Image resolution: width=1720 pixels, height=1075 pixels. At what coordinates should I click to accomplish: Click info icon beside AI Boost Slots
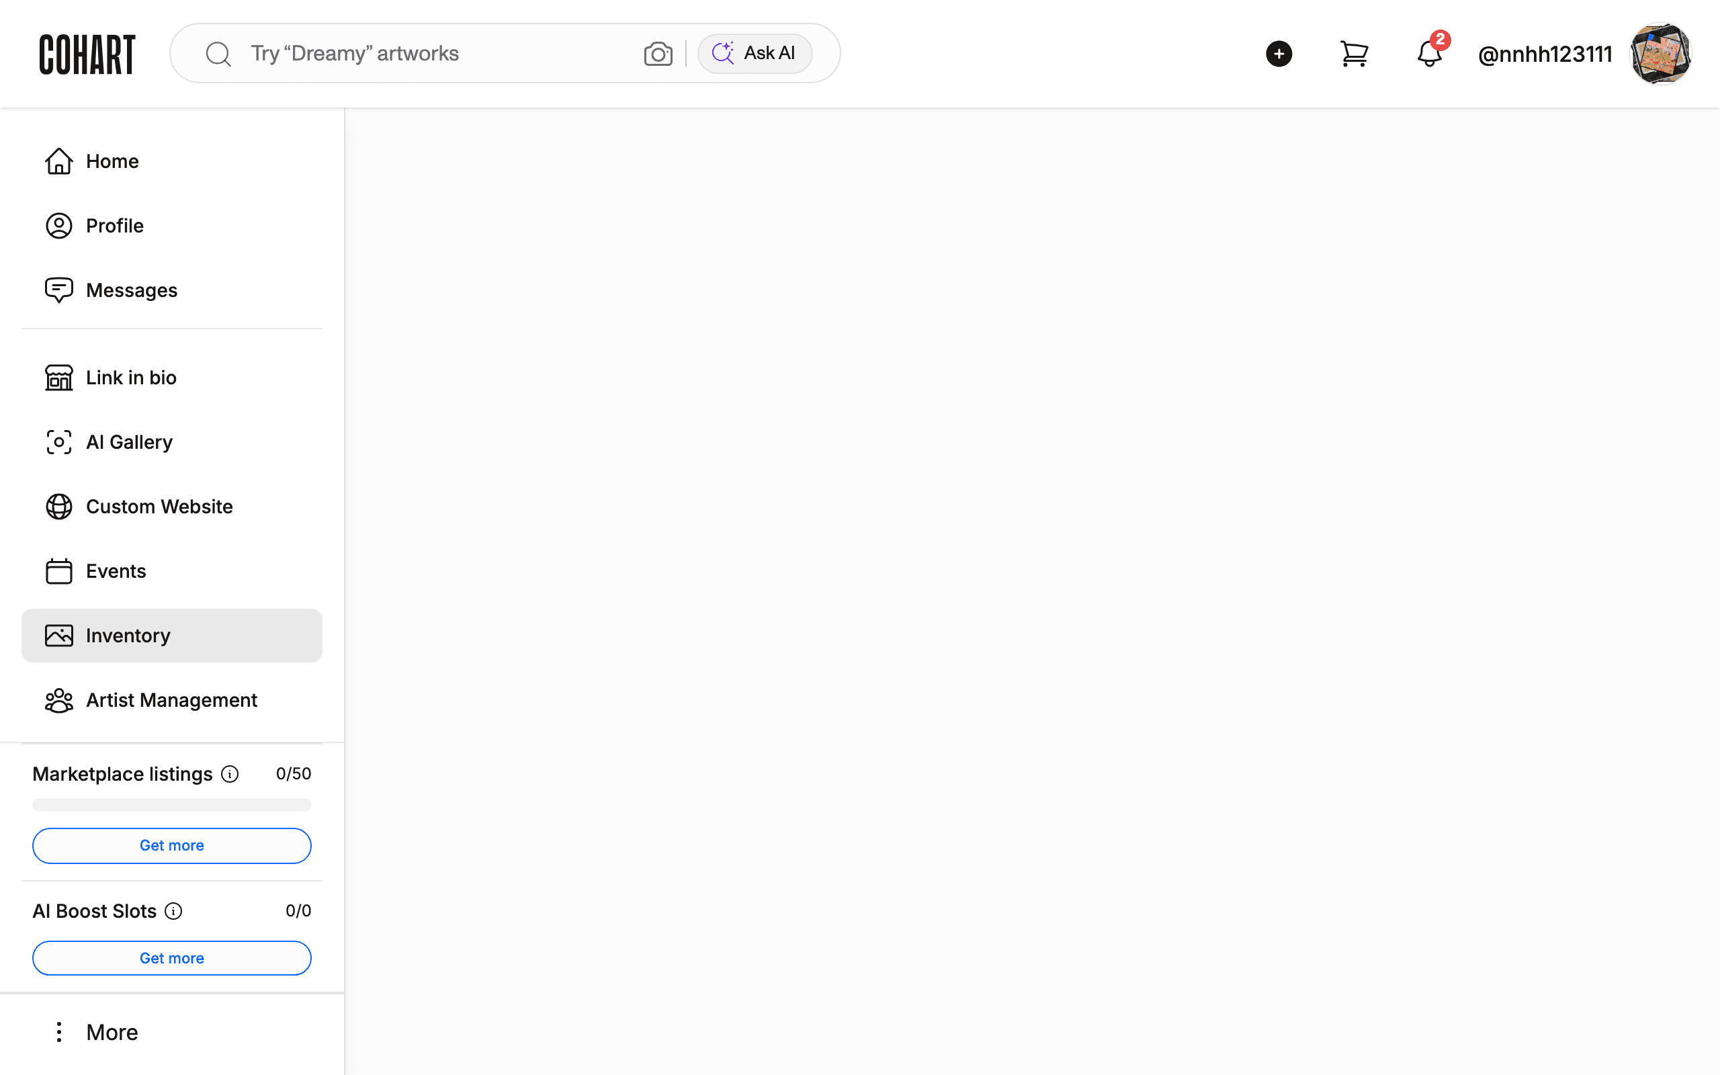[x=173, y=912]
